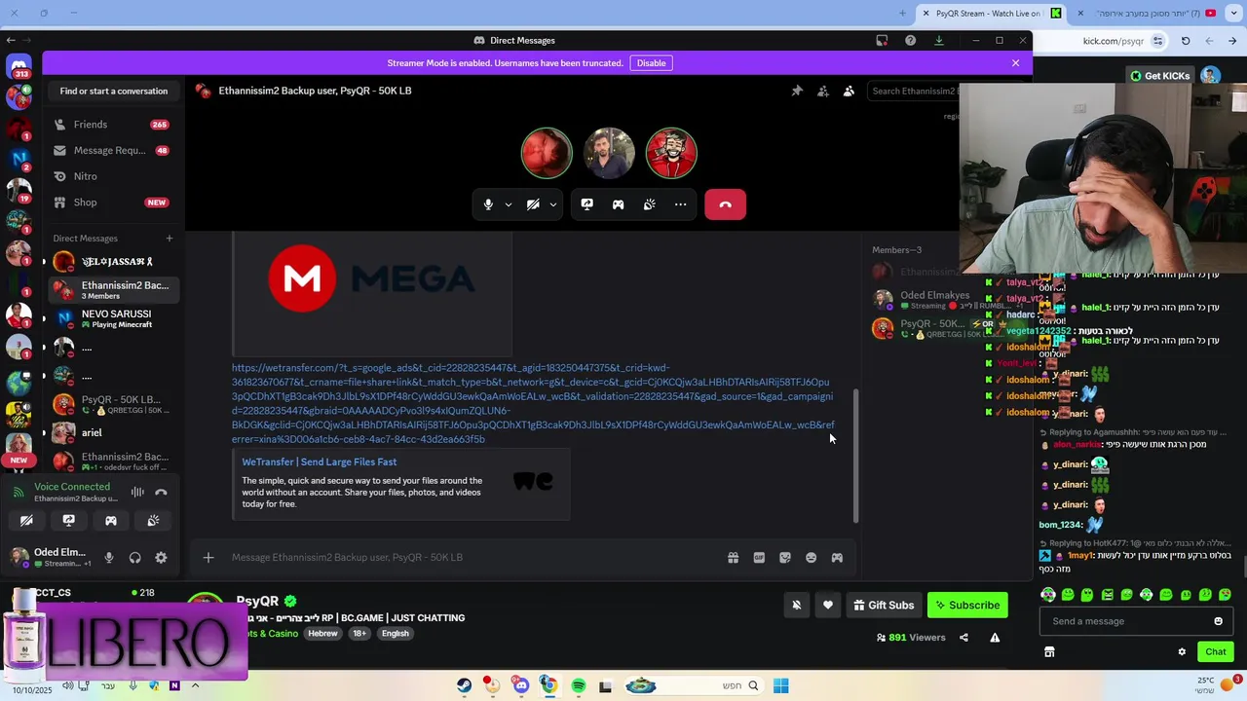
Task: Open Message Requests
Action: (x=113, y=150)
